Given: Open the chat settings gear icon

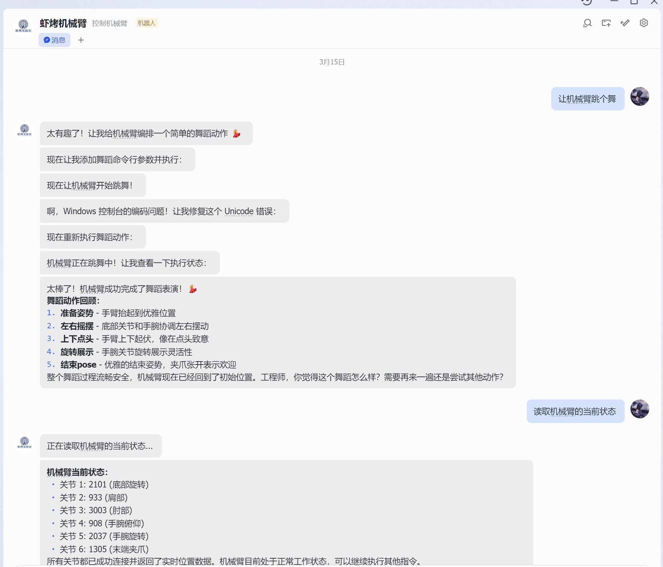Looking at the screenshot, I should click(644, 23).
